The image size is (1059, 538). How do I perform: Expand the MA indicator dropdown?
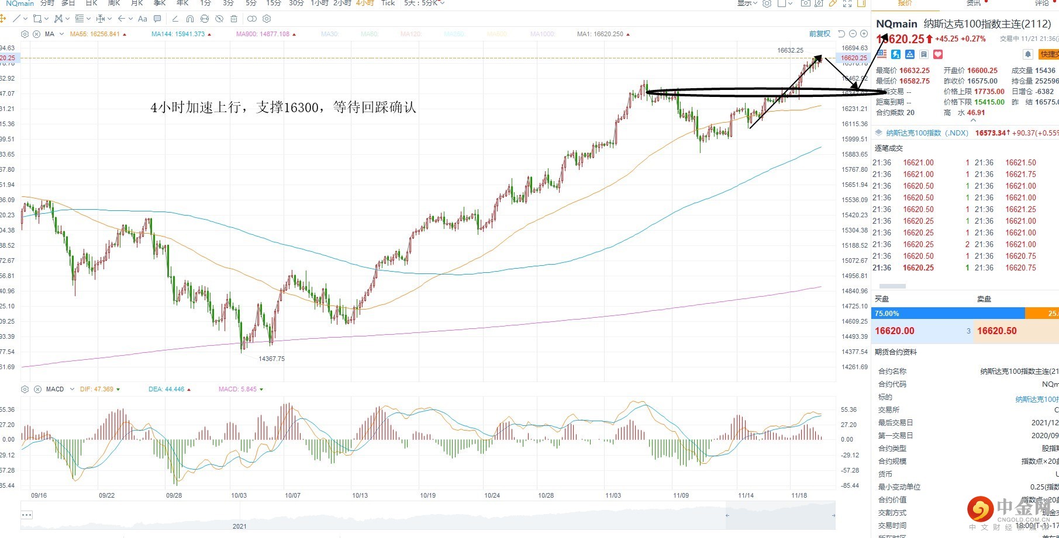coord(61,34)
